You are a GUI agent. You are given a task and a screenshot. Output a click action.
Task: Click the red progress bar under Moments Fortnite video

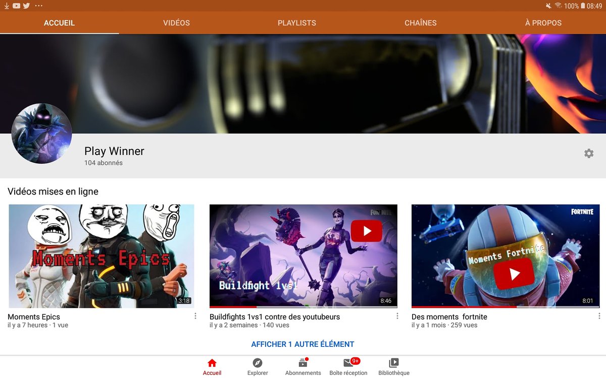[x=464, y=307]
